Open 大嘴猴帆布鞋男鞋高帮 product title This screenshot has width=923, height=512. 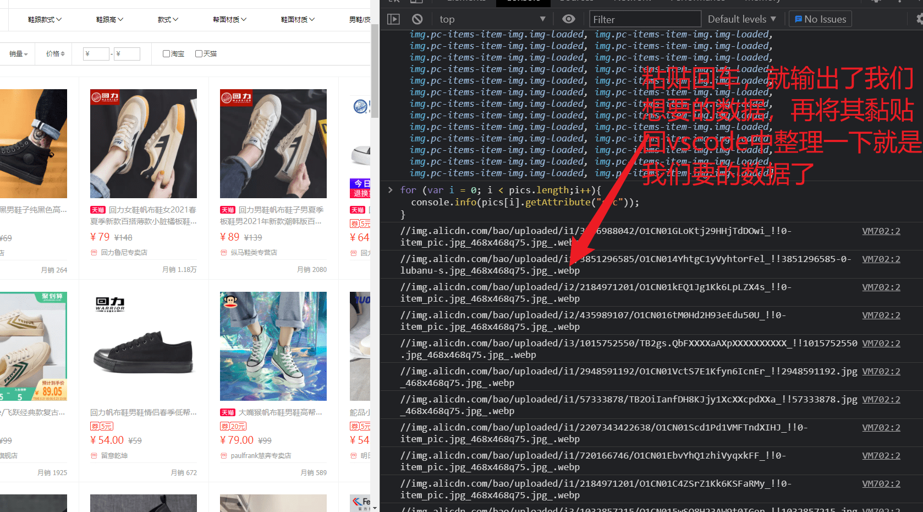pyautogui.click(x=280, y=412)
